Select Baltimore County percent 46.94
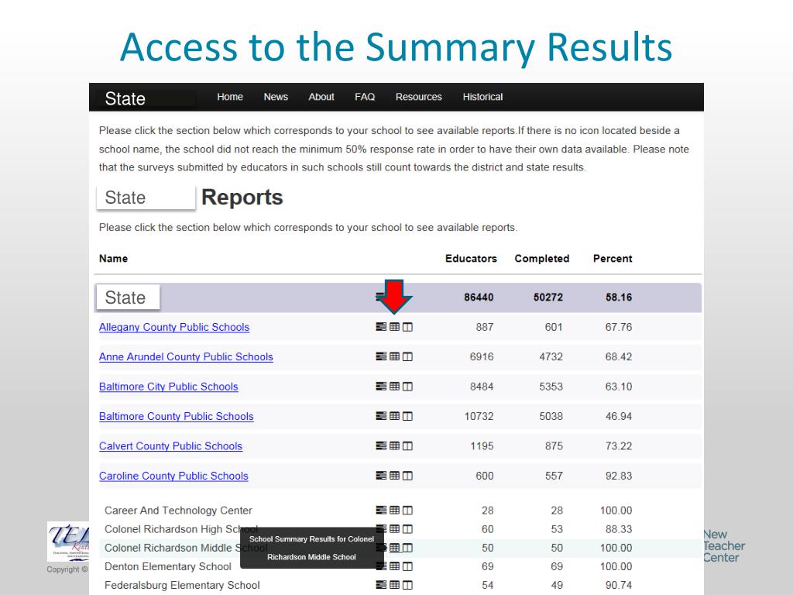 [619, 416]
